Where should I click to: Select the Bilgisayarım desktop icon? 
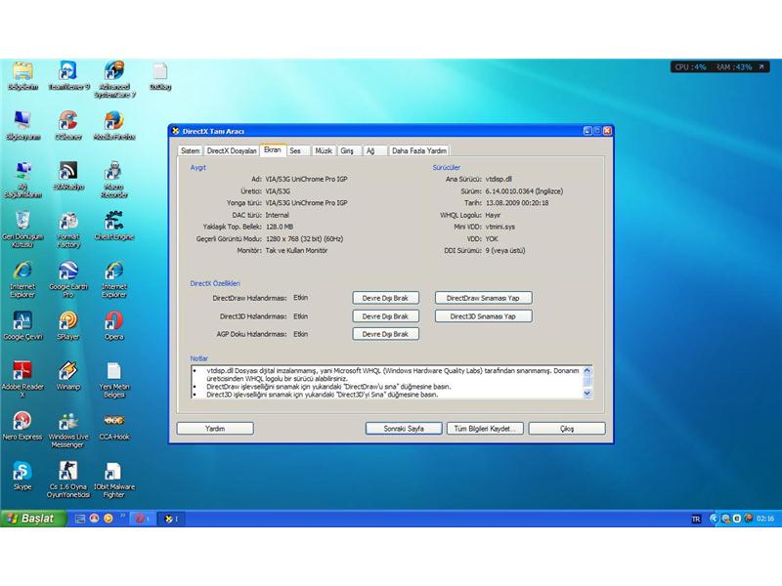tap(22, 125)
